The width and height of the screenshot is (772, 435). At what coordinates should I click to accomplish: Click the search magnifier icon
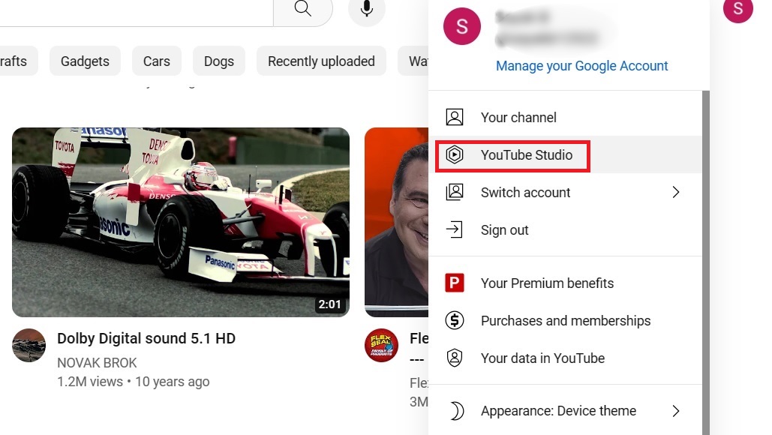302,8
